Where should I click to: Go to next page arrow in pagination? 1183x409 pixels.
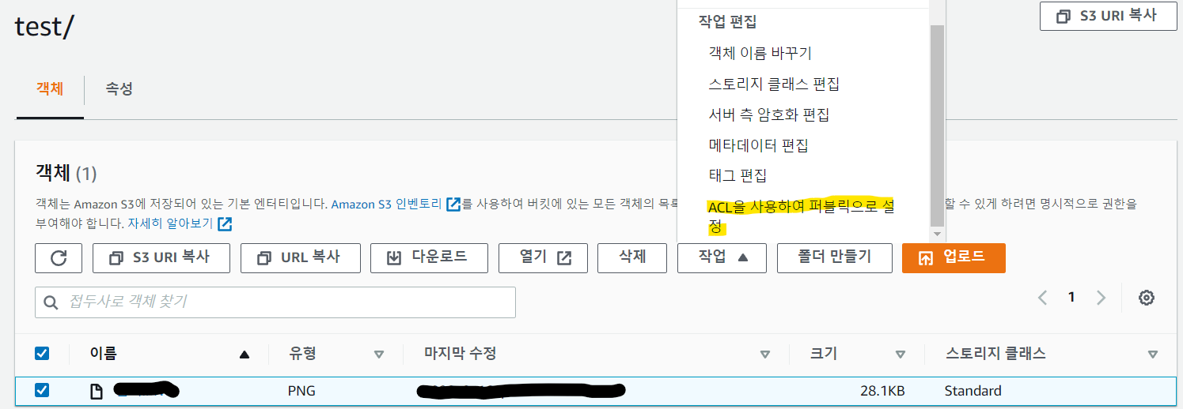pos(1101,298)
